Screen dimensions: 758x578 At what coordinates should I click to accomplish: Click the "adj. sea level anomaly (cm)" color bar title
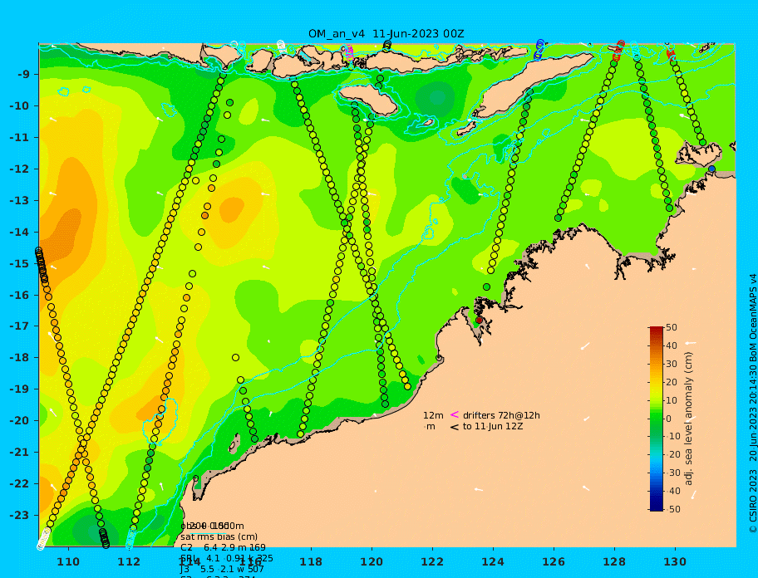tap(689, 419)
